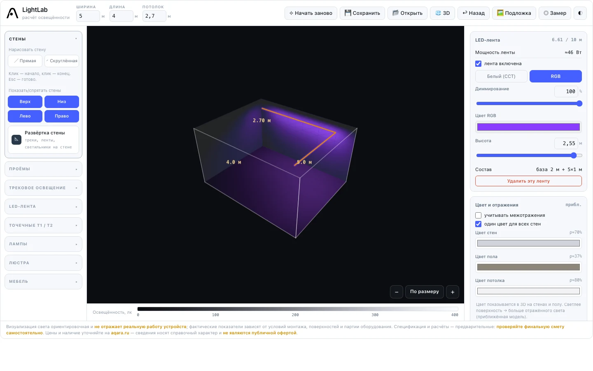Toggle the dark/light theme icon
The height and width of the screenshot is (371, 593).
(580, 13)
